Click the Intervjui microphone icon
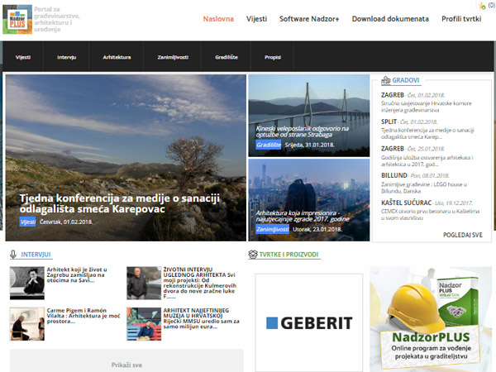Image resolution: width=496 pixels, height=372 pixels. tap(13, 255)
